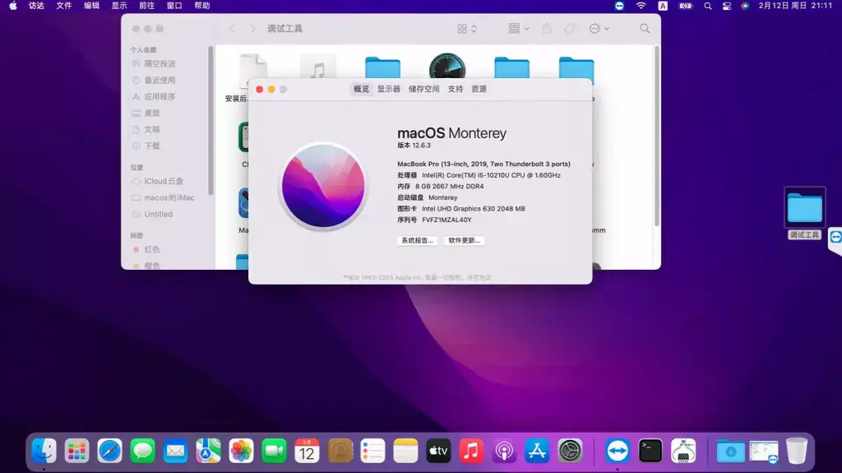Open System Preferences from the Dock
The height and width of the screenshot is (473, 842).
click(x=570, y=451)
